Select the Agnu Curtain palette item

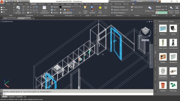[163, 44]
